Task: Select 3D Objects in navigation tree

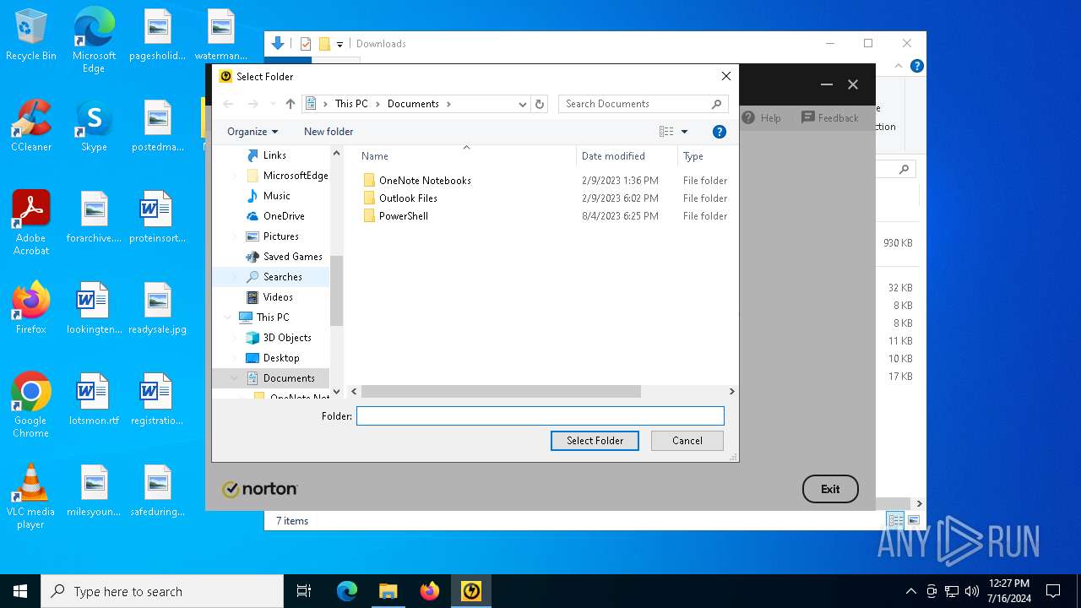Action: 287,338
